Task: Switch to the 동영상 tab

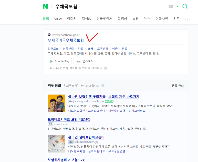Action: pos(122,19)
